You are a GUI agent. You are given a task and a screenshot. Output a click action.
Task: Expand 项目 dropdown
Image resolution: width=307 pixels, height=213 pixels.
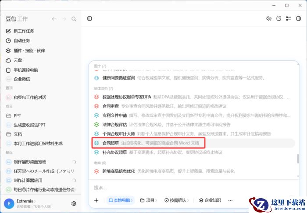[x=149, y=200]
